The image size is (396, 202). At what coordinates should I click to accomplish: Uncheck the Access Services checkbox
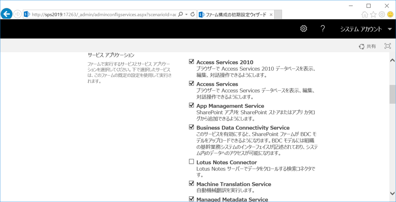tap(191, 83)
